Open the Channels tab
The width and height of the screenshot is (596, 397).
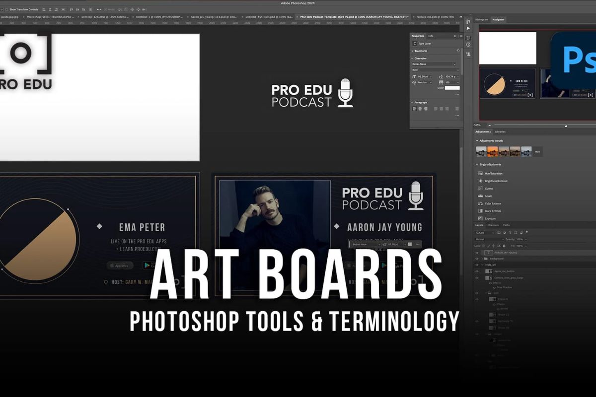(x=494, y=225)
